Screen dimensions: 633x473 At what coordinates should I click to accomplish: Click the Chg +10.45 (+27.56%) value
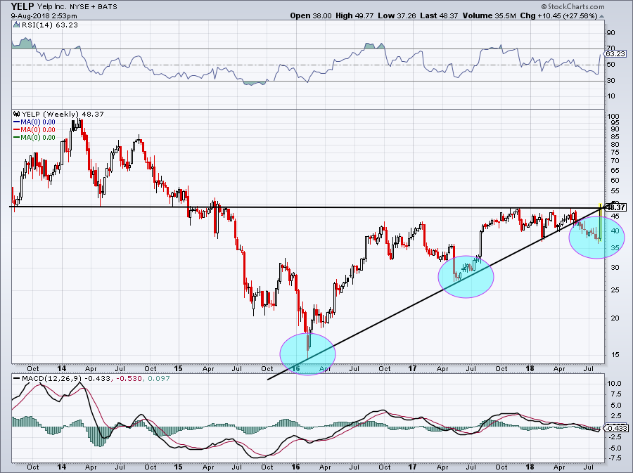559,15
